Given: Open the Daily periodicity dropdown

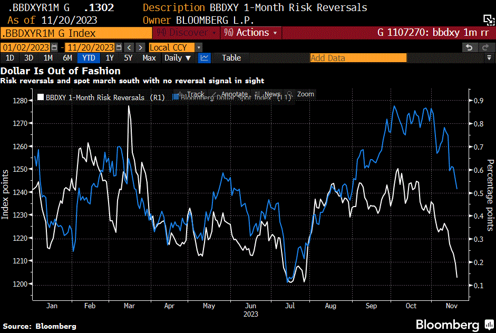Looking at the screenshot, I should tap(178, 58).
